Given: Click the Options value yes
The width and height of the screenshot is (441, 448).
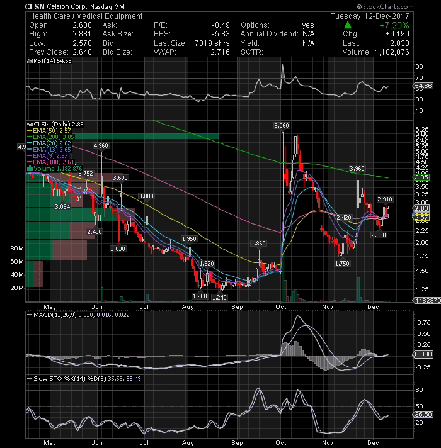Looking at the screenshot, I should pos(308,25).
